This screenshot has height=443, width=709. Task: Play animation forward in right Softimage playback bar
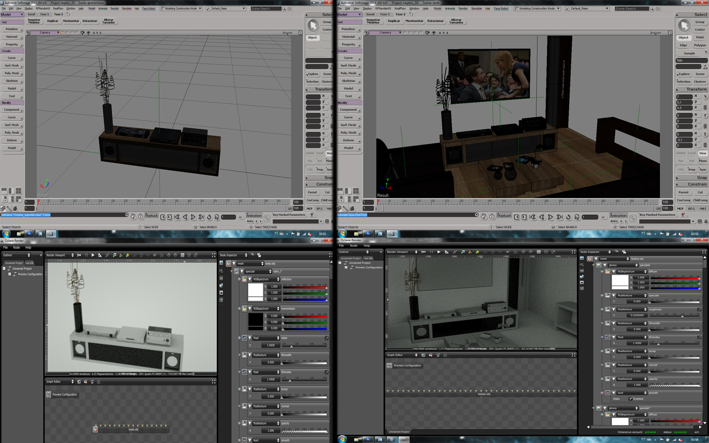550,217
